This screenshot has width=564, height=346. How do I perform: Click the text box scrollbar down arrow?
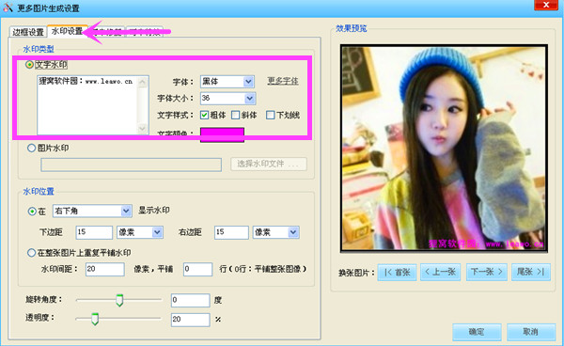point(143,129)
